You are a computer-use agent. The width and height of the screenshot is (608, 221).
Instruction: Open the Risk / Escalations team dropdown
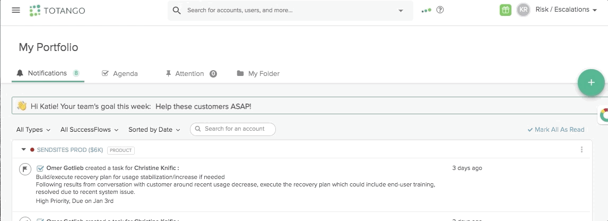coord(566,10)
